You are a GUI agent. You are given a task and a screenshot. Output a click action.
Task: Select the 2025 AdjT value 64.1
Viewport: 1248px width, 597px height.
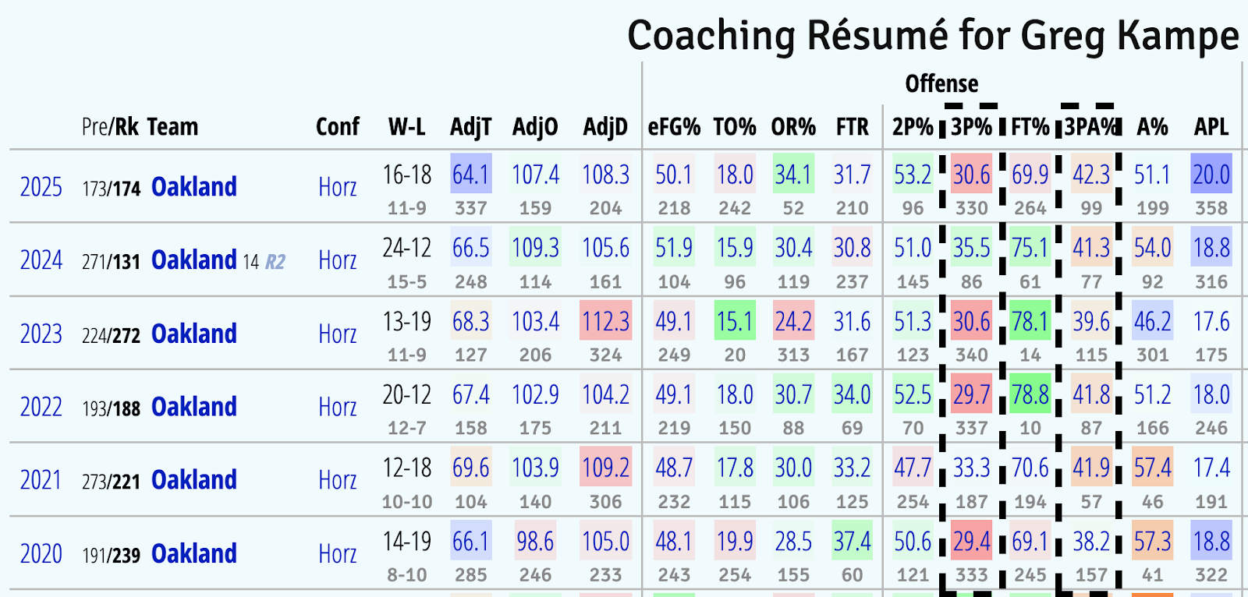click(470, 175)
